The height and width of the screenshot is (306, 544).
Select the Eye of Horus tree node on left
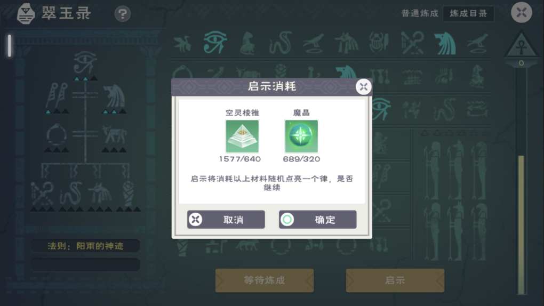click(85, 62)
